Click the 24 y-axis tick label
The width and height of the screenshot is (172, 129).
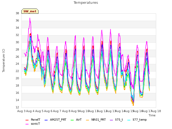tap(17, 64)
